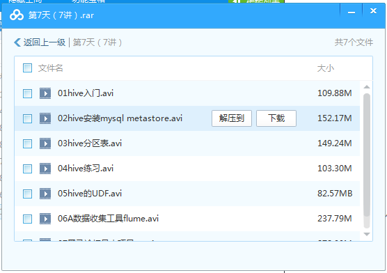Viewport: 387px width, 273px height.
Task: Click the back chevron arrow icon
Action: click(17, 42)
